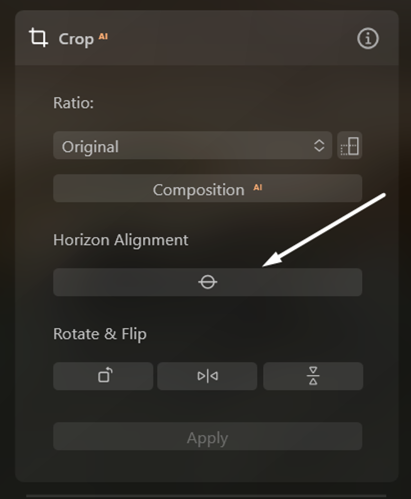Click the AI badge on Composition button

[x=257, y=187]
